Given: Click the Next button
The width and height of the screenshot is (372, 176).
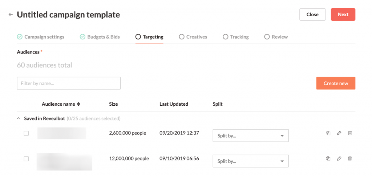Looking at the screenshot, I should [x=343, y=14].
